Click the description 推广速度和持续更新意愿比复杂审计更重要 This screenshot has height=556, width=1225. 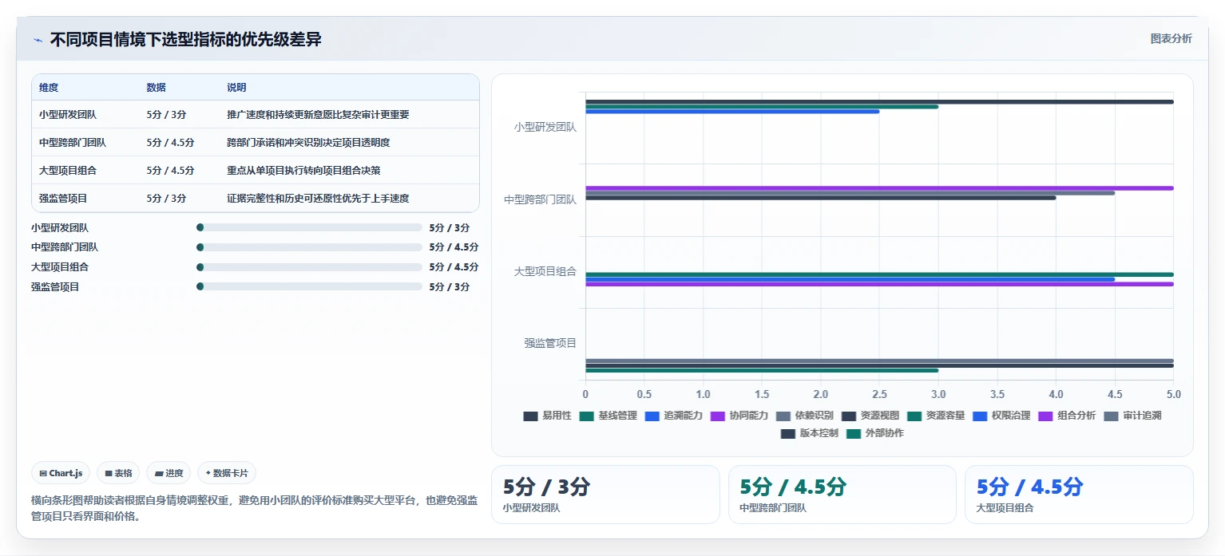pyautogui.click(x=318, y=115)
